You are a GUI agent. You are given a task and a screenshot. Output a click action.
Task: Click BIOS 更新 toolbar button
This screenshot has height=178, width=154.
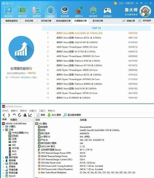pyautogui.click(x=54, y=115)
